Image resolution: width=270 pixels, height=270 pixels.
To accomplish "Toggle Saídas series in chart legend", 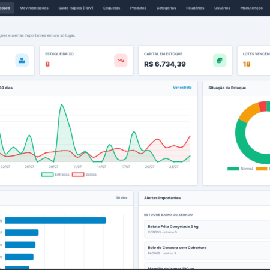I will [x=84, y=175].
